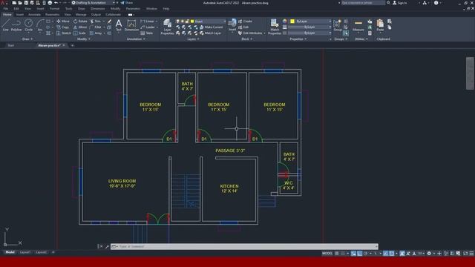Image resolution: width=475 pixels, height=267 pixels.
Task: Toggle polar tracking in status bar
Action: (x=366, y=254)
